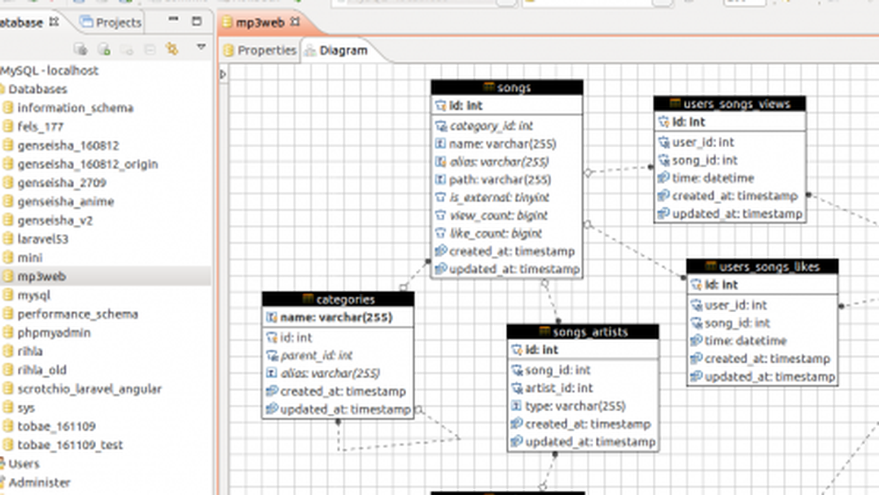Select the Diagram tab
Viewport: 879px width, 495px height.
(x=336, y=50)
